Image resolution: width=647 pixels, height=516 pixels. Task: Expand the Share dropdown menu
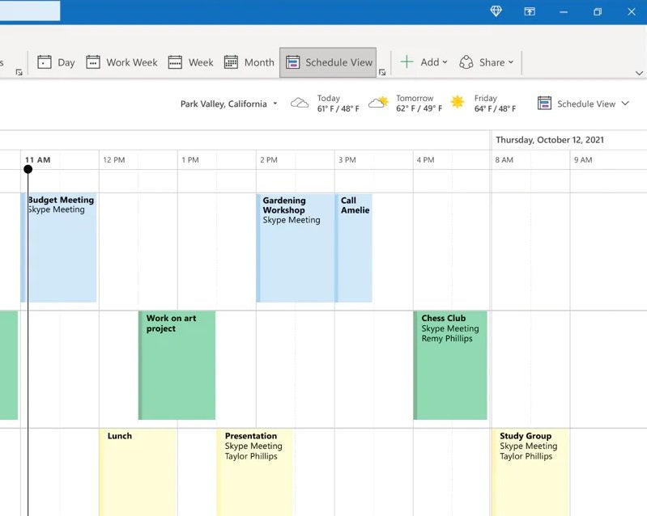pyautogui.click(x=482, y=62)
